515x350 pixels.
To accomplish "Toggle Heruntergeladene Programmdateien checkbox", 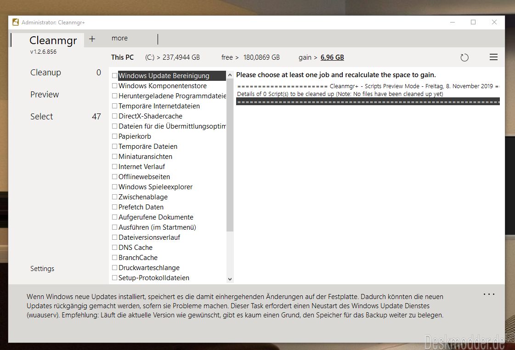I will [x=115, y=96].
